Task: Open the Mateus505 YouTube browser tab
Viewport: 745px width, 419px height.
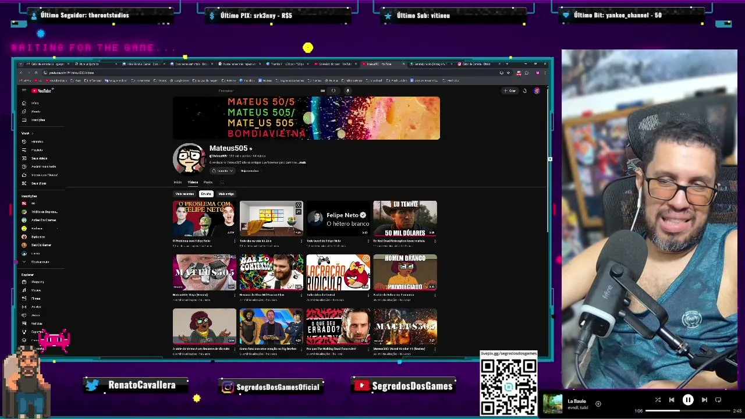Action: pyautogui.click(x=382, y=64)
